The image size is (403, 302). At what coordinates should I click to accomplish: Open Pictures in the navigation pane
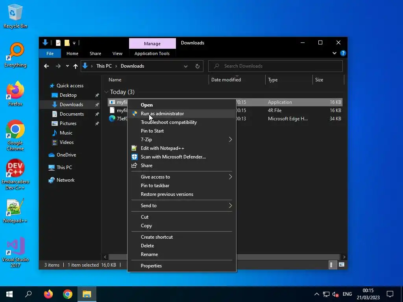(x=68, y=123)
